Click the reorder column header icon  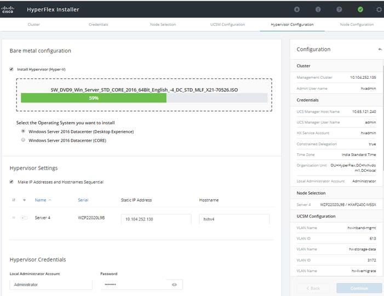(x=14, y=200)
